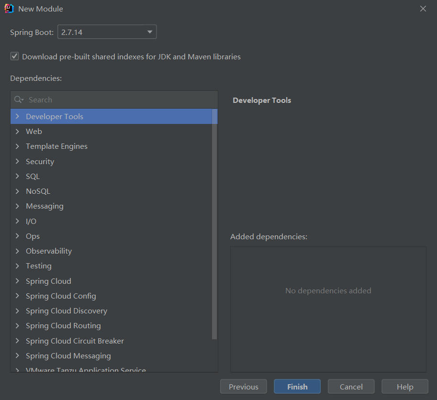Expand the Web category arrow
Image resolution: width=437 pixels, height=400 pixels.
pyautogui.click(x=17, y=132)
